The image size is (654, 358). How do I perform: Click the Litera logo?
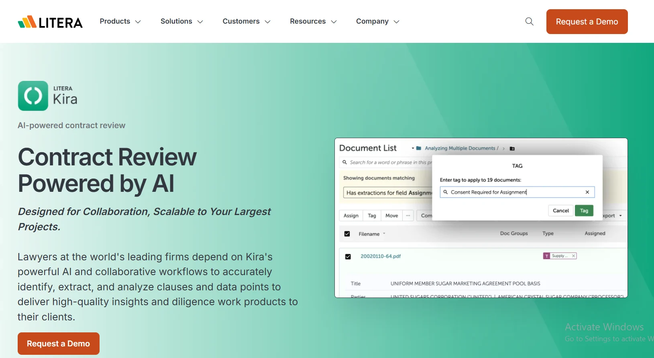pyautogui.click(x=50, y=22)
